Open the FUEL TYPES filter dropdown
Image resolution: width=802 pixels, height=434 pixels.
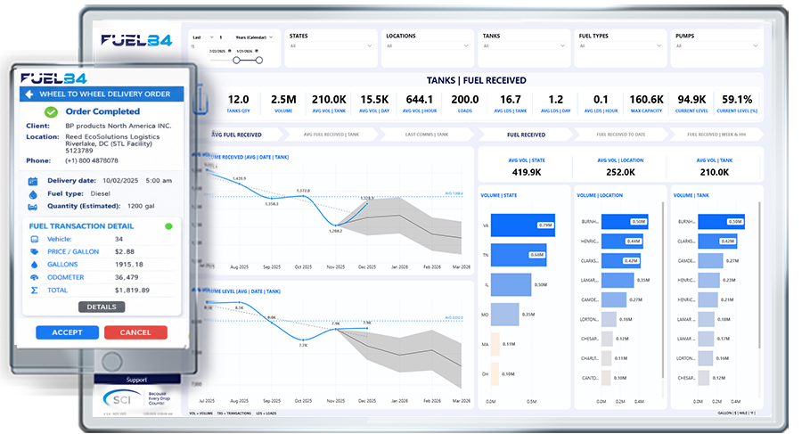pos(620,46)
